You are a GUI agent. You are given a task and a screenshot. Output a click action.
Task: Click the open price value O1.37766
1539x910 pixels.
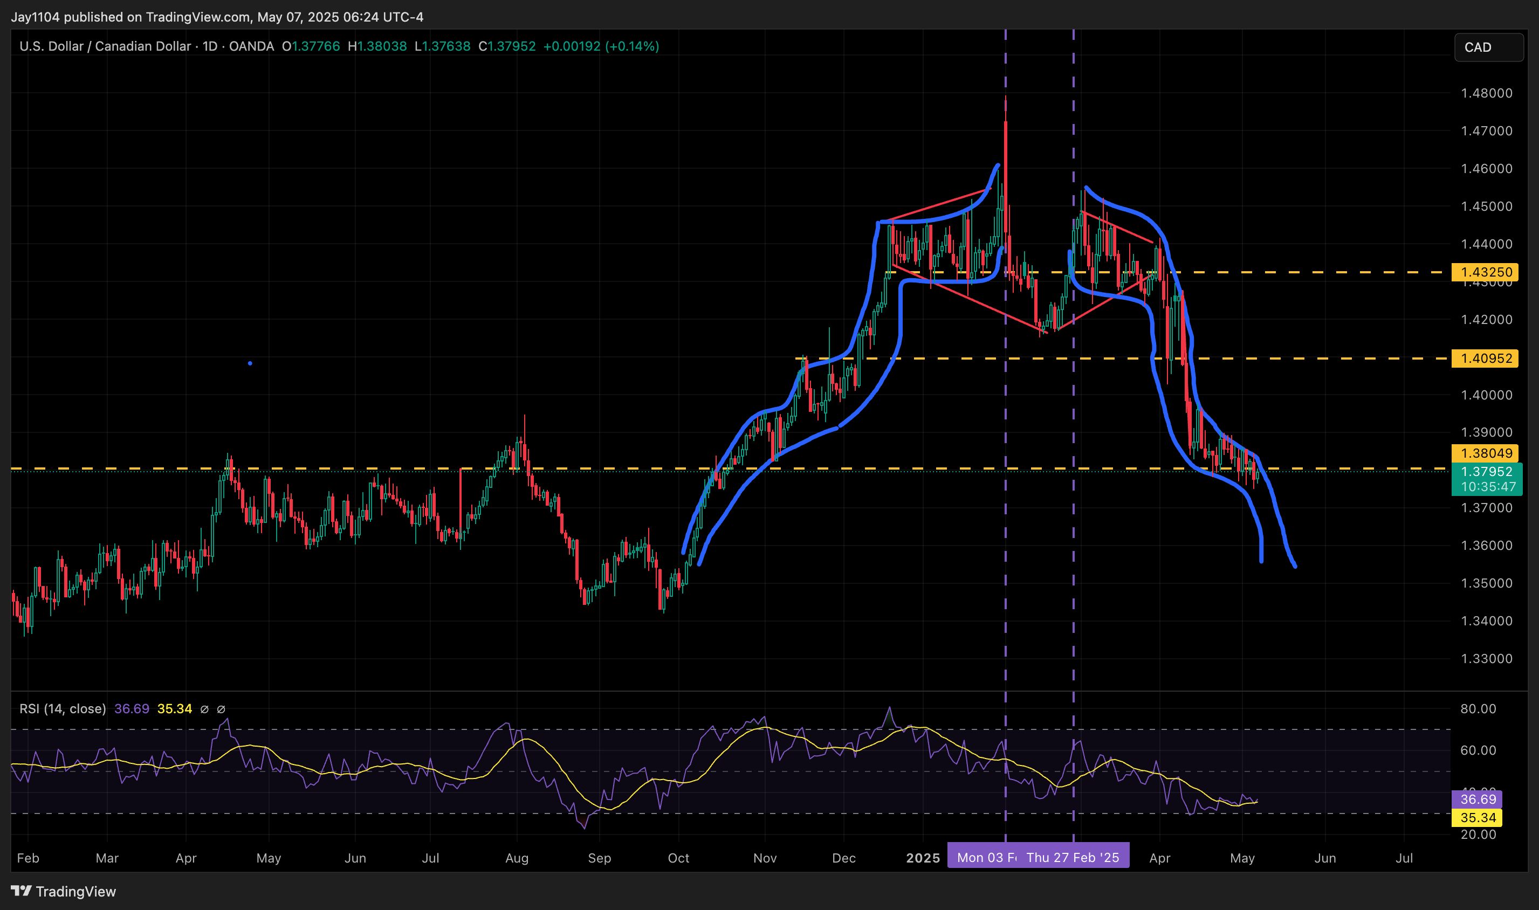(311, 46)
